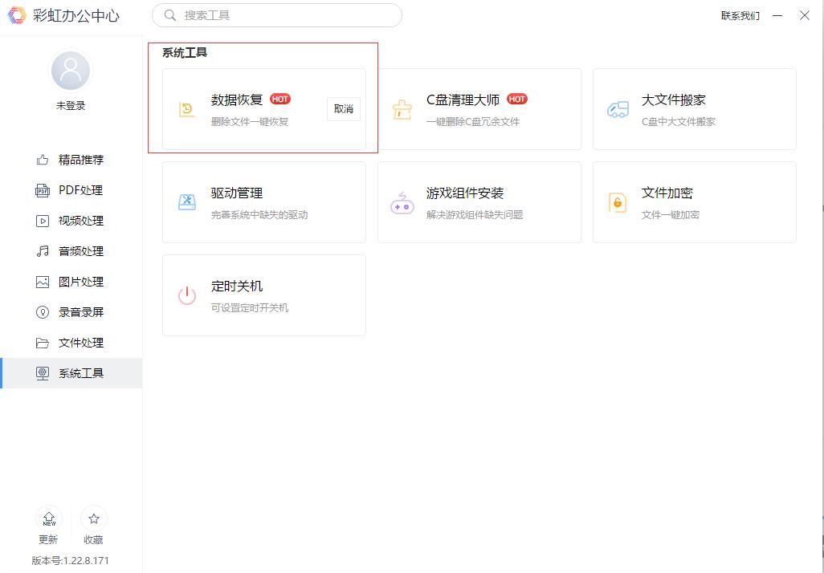Open the C盘清理大师 disk cleaner icon
Image resolution: width=824 pixels, height=573 pixels.
[x=402, y=109]
